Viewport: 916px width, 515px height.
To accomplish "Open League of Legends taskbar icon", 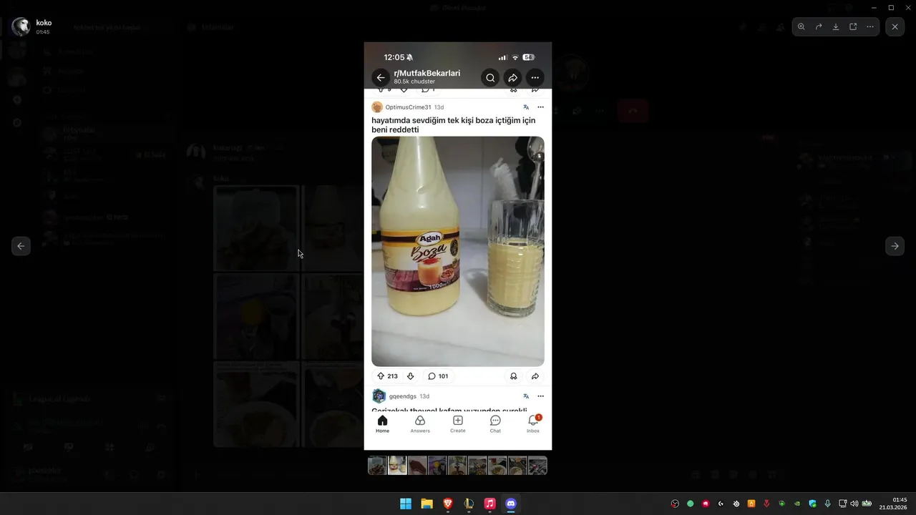I will pos(469,504).
